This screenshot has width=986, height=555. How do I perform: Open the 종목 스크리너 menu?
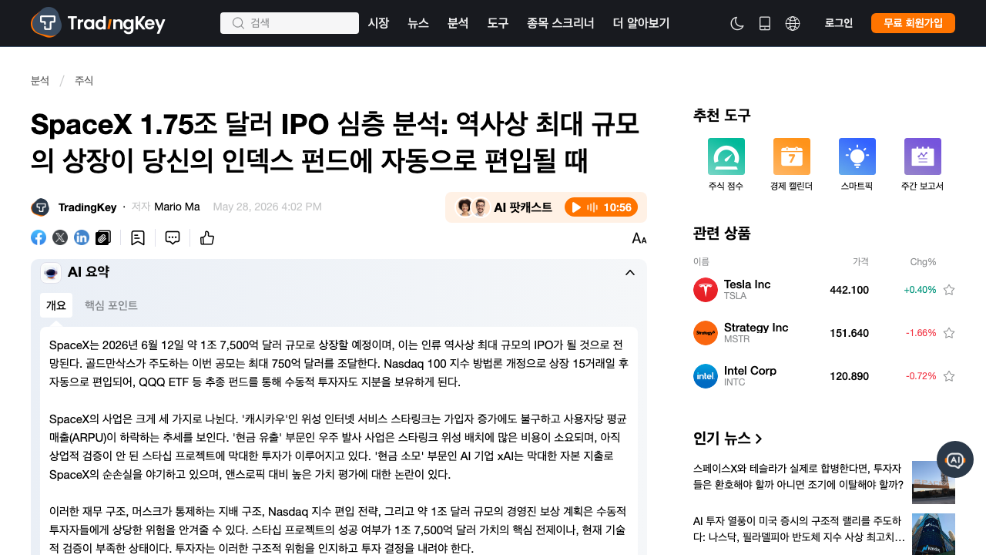tap(561, 23)
